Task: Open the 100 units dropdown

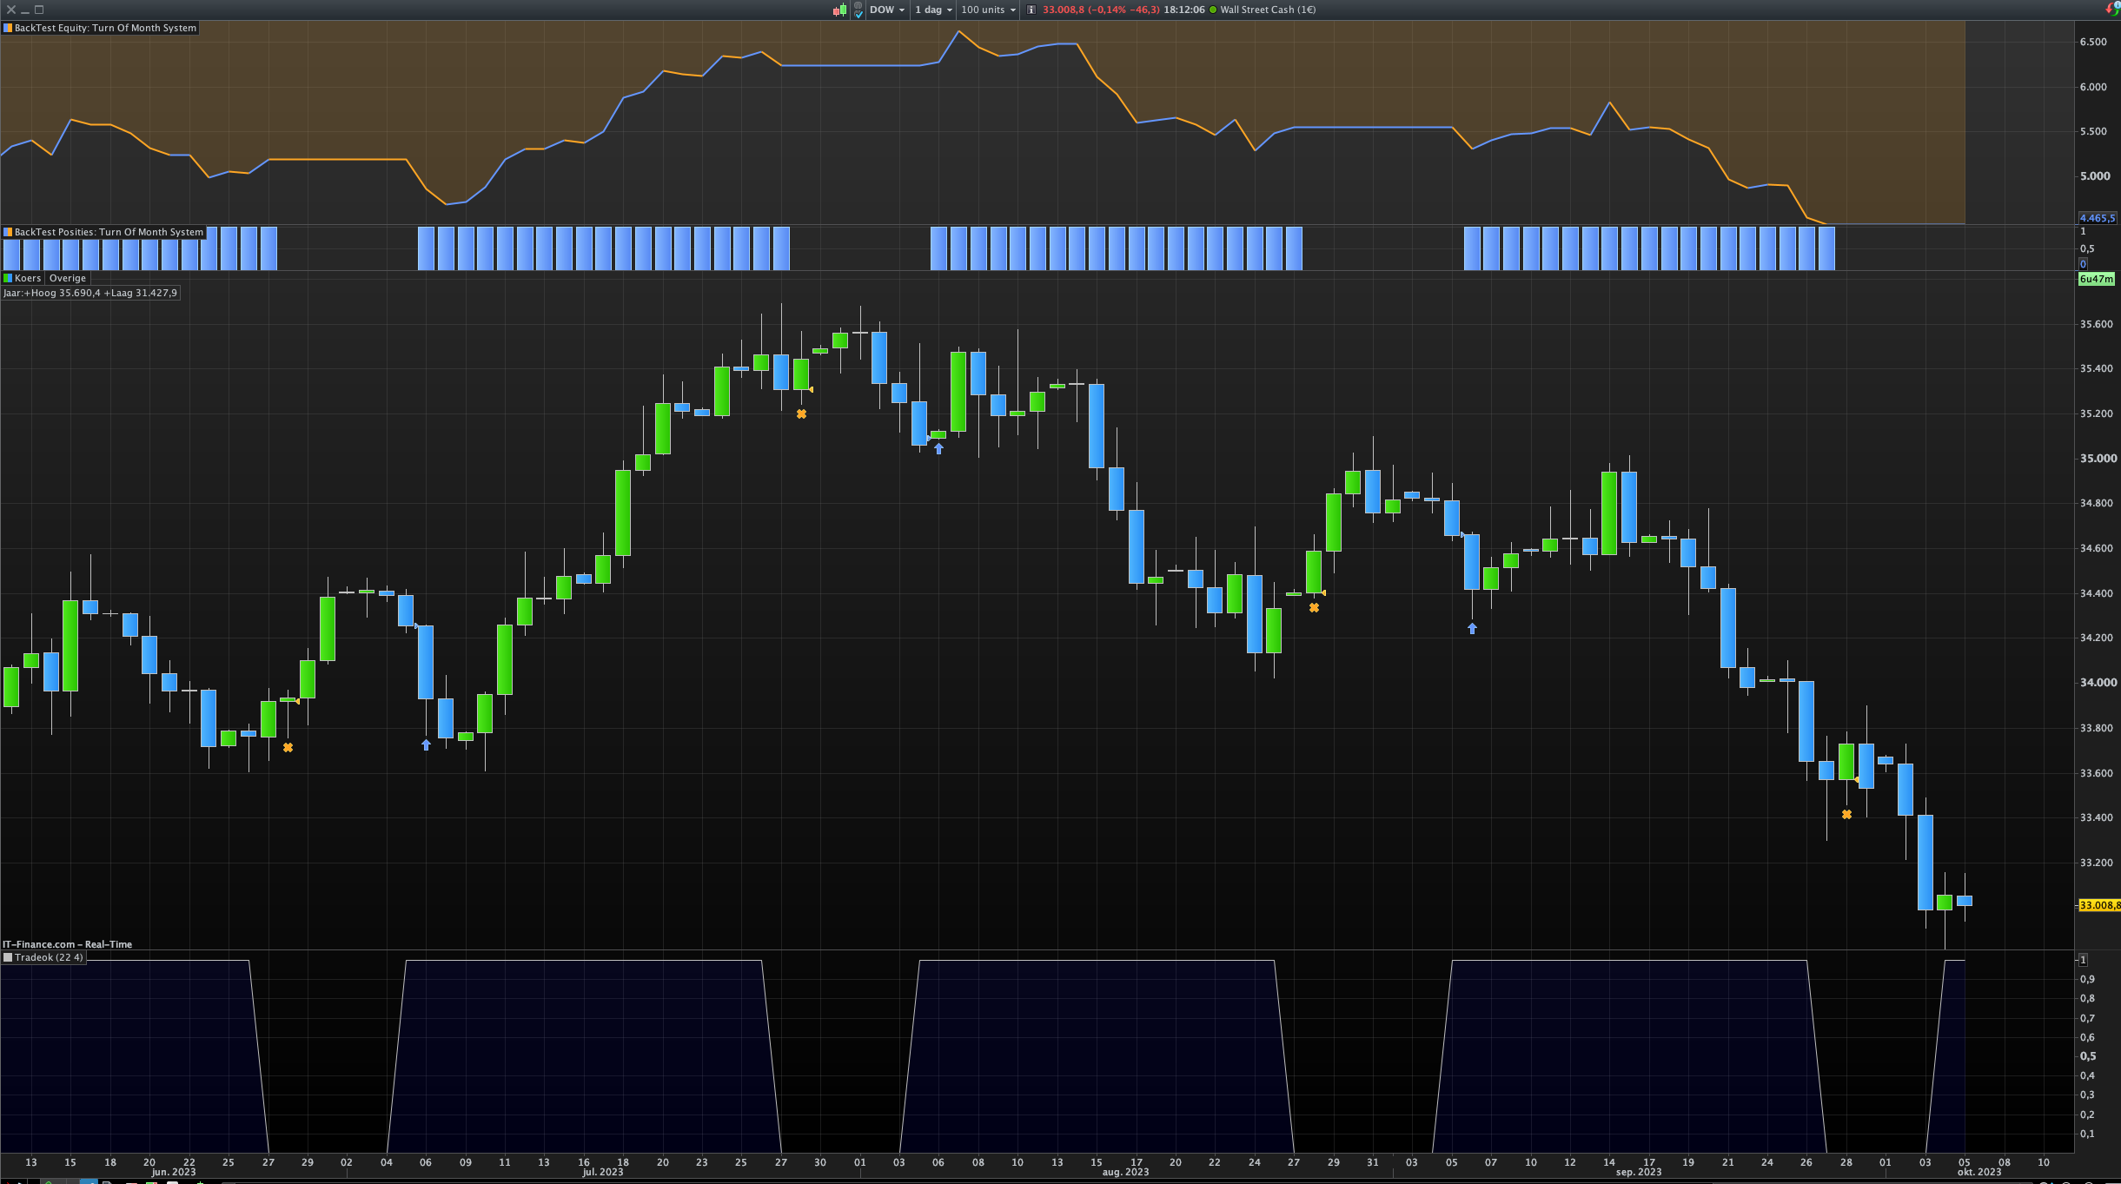Action: [x=988, y=10]
